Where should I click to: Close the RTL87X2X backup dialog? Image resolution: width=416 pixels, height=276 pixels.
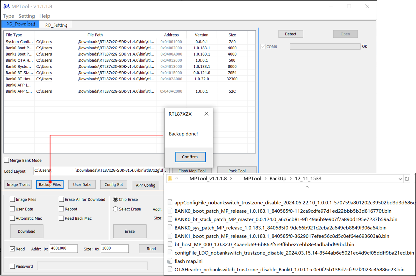click(206, 114)
